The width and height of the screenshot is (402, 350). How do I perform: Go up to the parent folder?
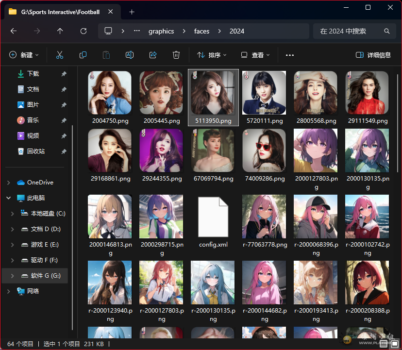pos(60,31)
